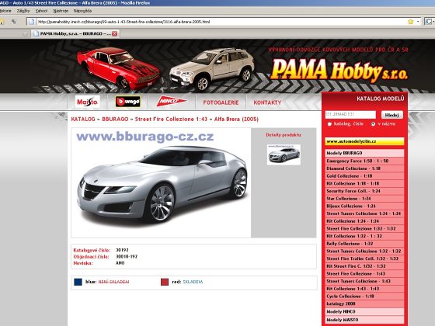435x326 pixels.
Task: Go to KONTAKTY page
Action: click(x=267, y=102)
